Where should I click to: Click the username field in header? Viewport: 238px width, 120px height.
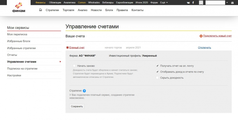215,2
